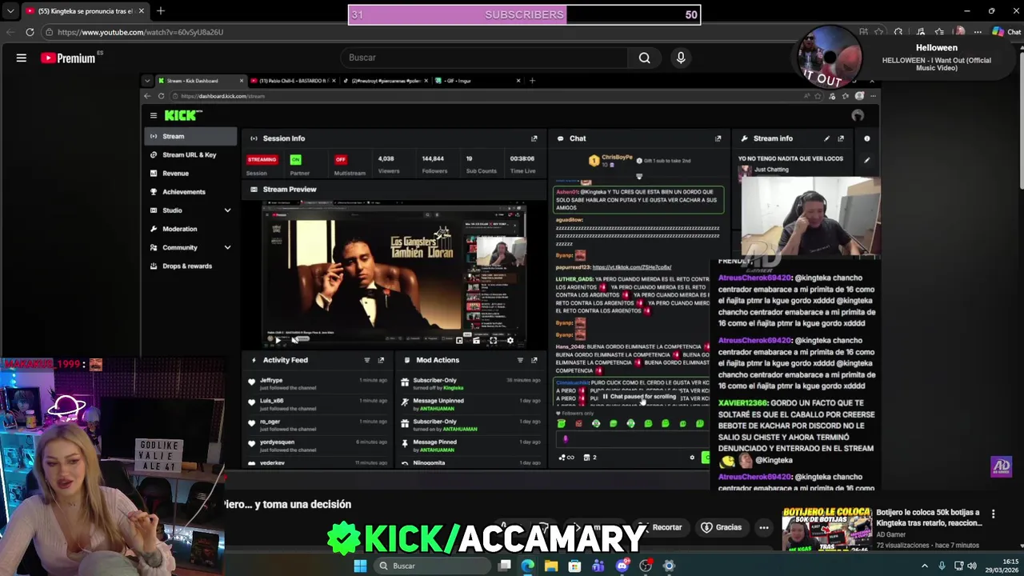
Task: Click the YouTube Buscar search field
Action: [486, 58]
